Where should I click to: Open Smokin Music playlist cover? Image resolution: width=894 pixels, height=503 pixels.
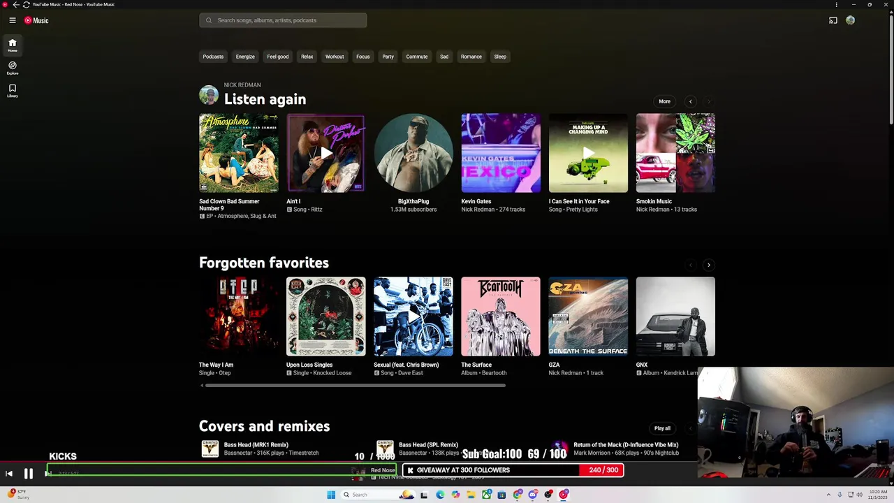point(675,153)
